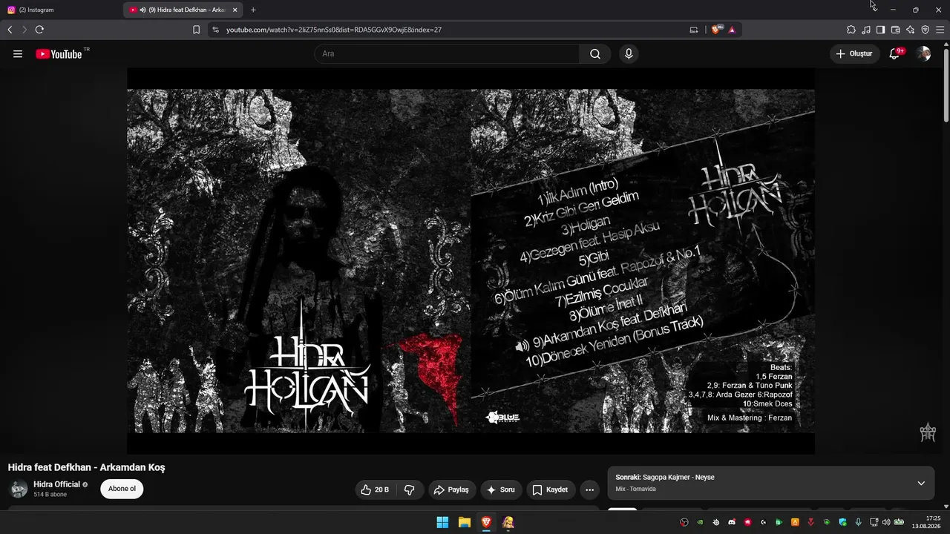This screenshot has width=950, height=534.
Task: Reload the YouTube page
Action: point(39,30)
